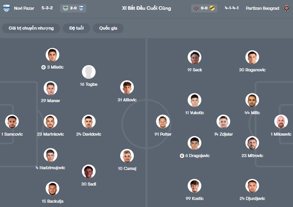
Task: Toggle the Giá trị chuyển nhượng filter
Action: click(x=31, y=28)
